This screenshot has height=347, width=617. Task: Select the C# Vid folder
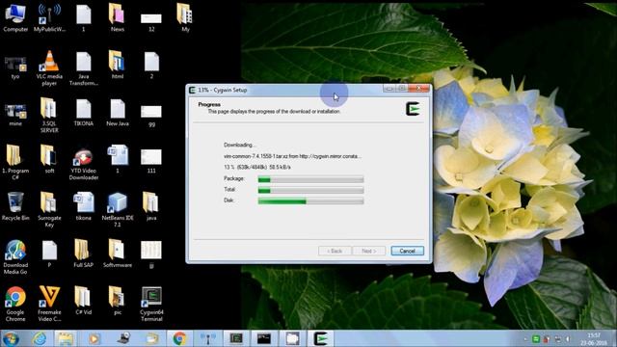point(84,301)
